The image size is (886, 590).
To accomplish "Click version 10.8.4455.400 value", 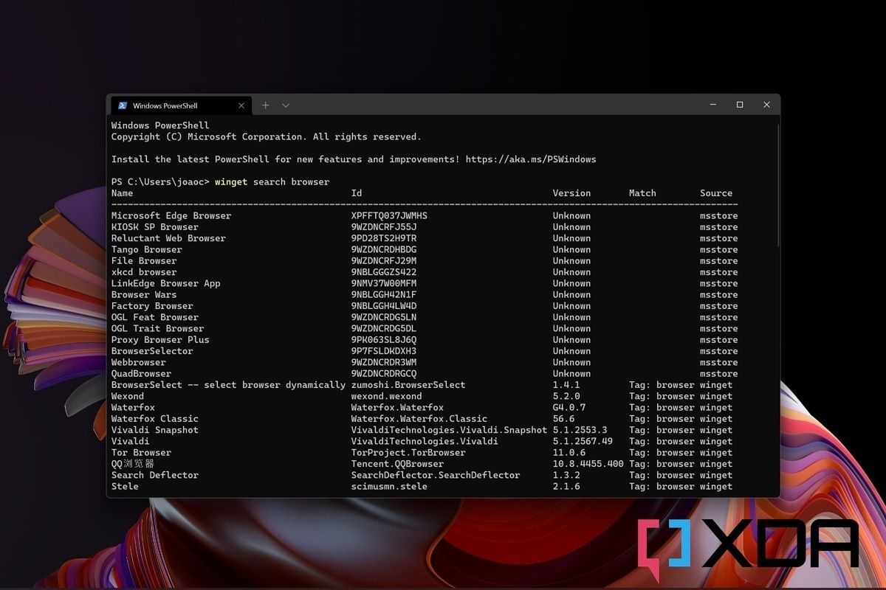I will [x=588, y=465].
